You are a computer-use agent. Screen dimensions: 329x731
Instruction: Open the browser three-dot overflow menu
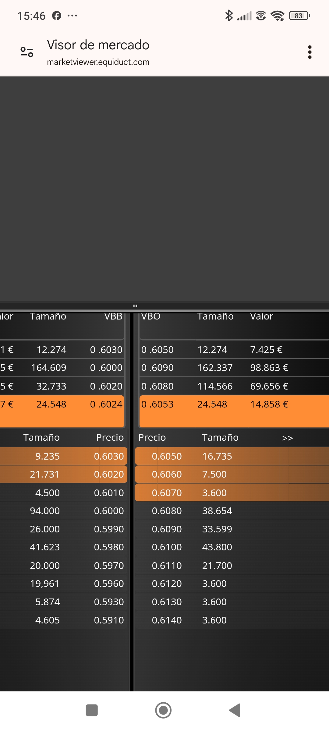310,52
